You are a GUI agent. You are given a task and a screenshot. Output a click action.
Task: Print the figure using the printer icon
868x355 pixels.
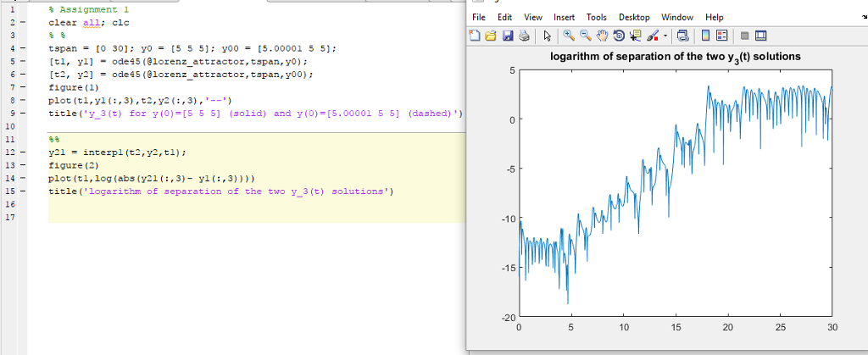pos(524,36)
